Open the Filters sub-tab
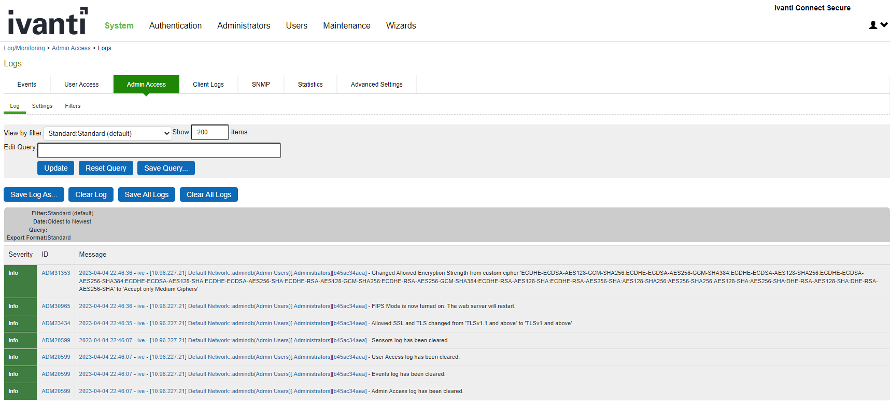This screenshot has height=405, width=890. pyautogui.click(x=73, y=106)
